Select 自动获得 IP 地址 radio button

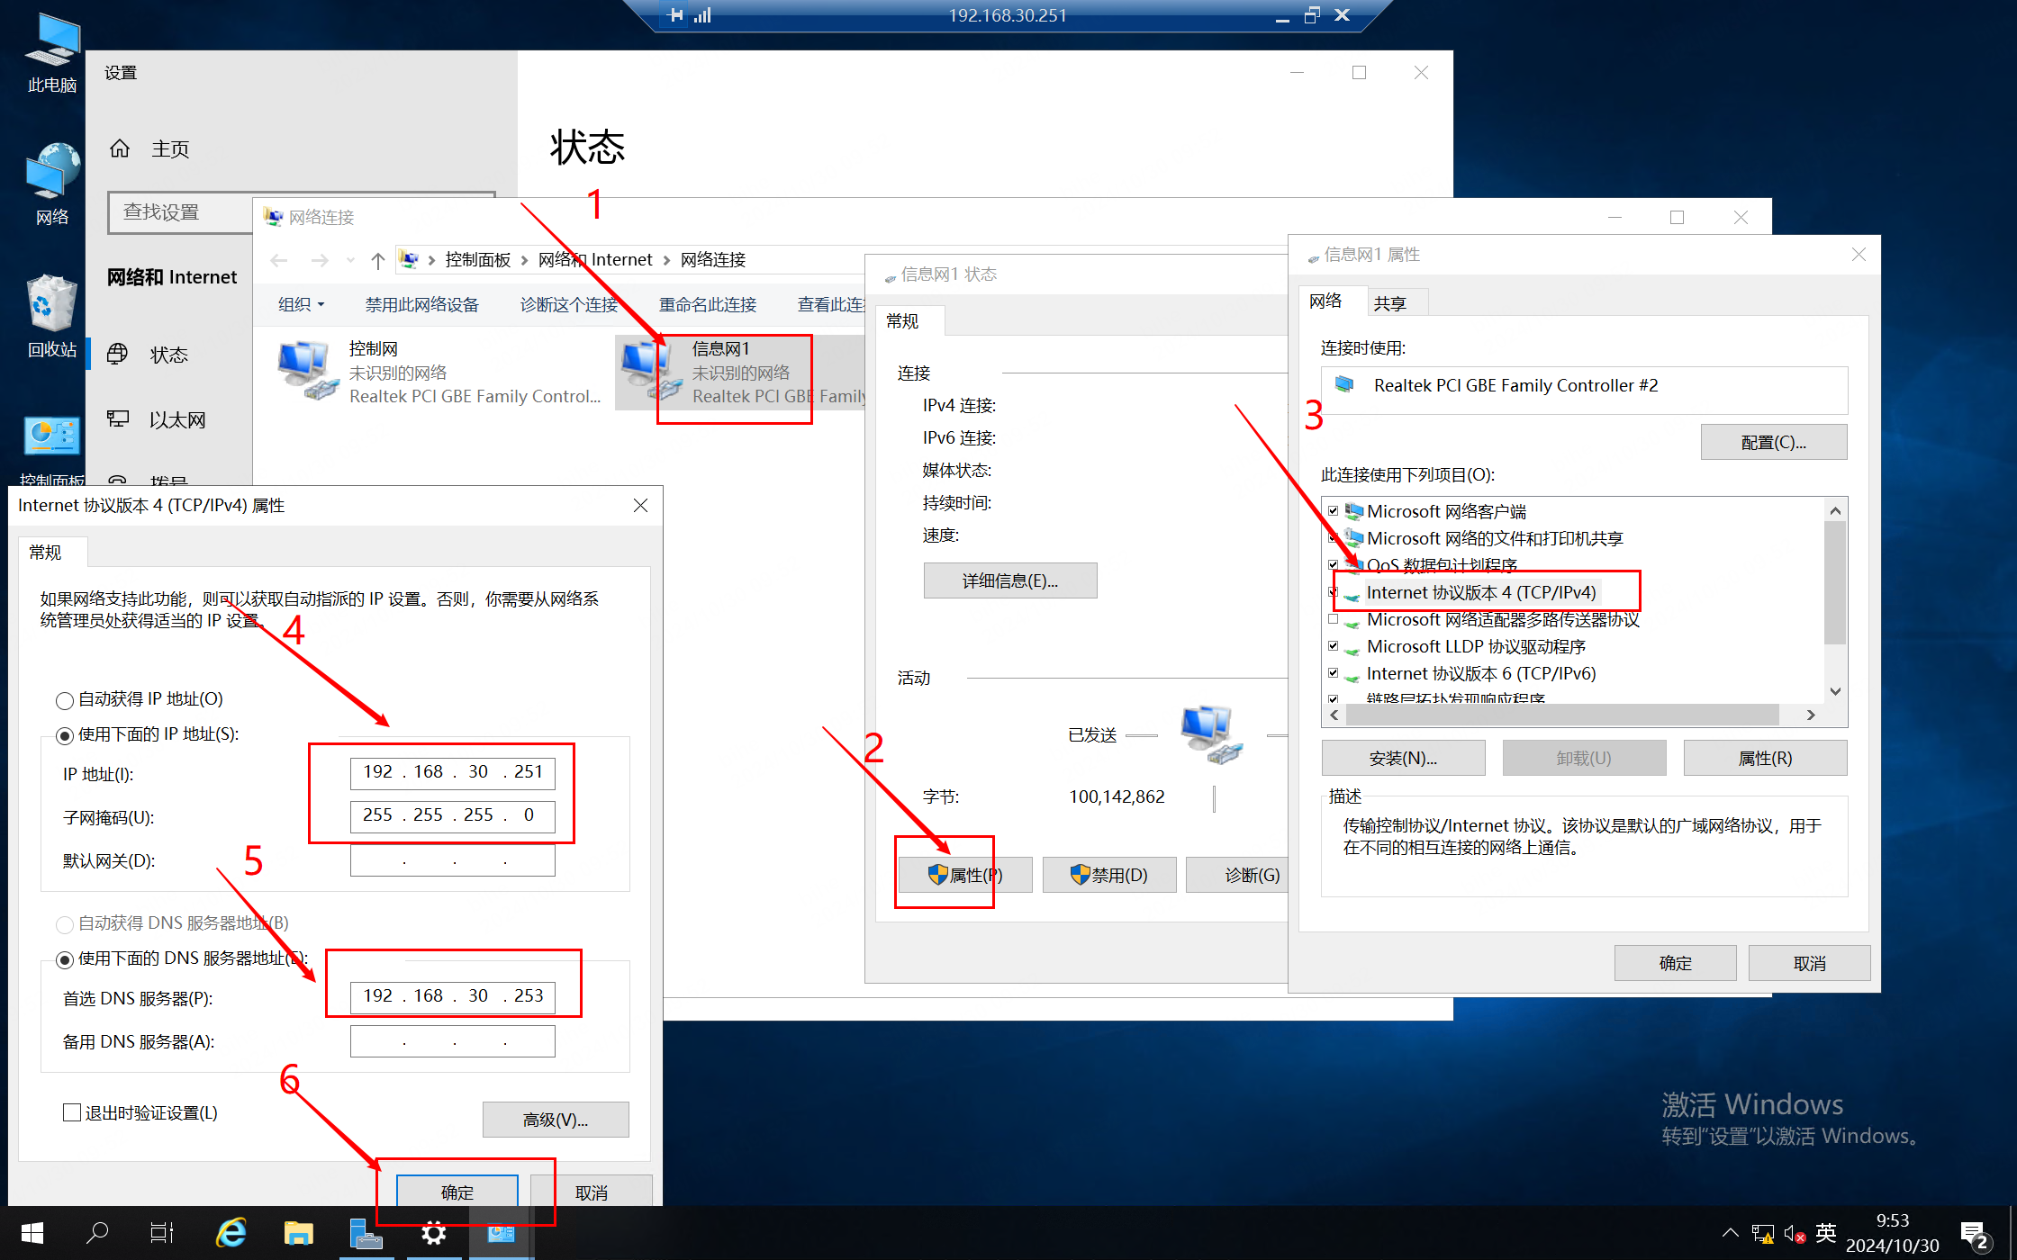point(65,700)
